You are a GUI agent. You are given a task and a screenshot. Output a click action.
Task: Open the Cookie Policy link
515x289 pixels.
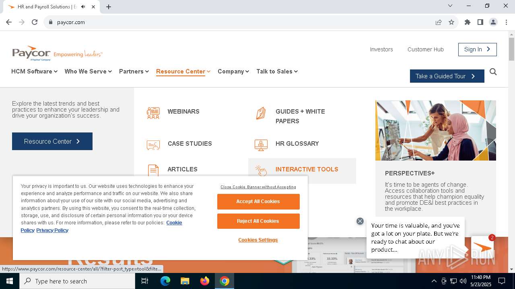[174, 223]
